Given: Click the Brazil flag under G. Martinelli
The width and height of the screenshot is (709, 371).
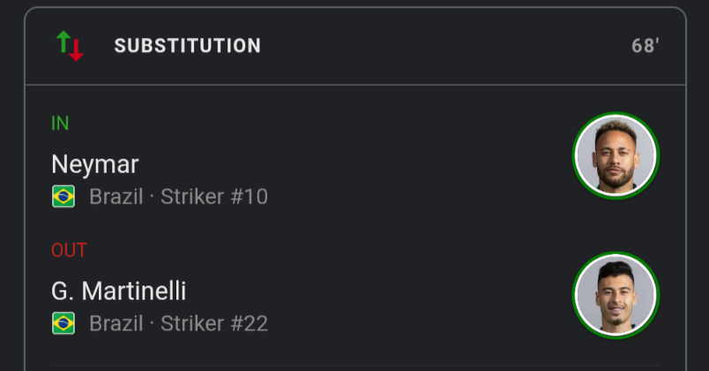Looking at the screenshot, I should coord(63,323).
